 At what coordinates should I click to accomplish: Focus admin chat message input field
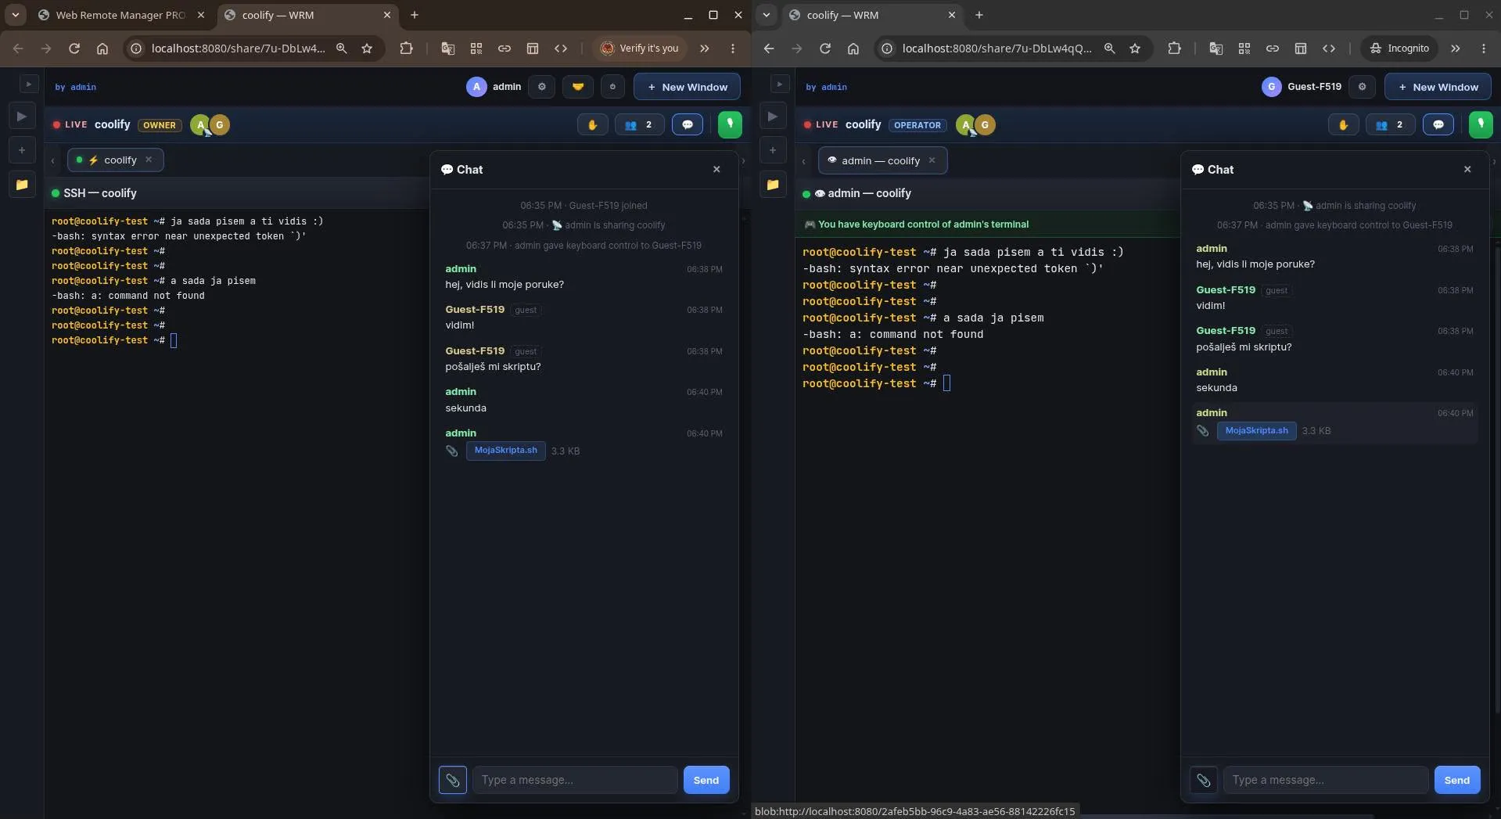pos(575,780)
